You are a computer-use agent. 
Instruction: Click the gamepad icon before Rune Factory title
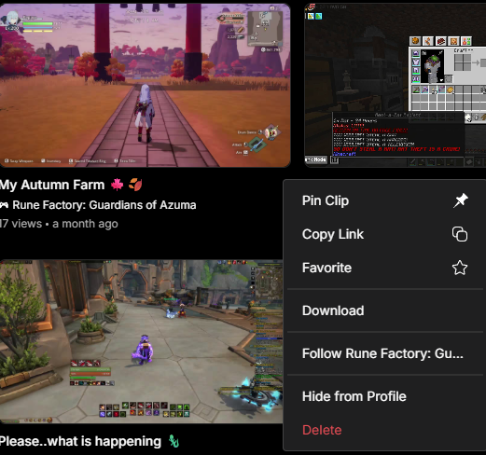[4, 205]
